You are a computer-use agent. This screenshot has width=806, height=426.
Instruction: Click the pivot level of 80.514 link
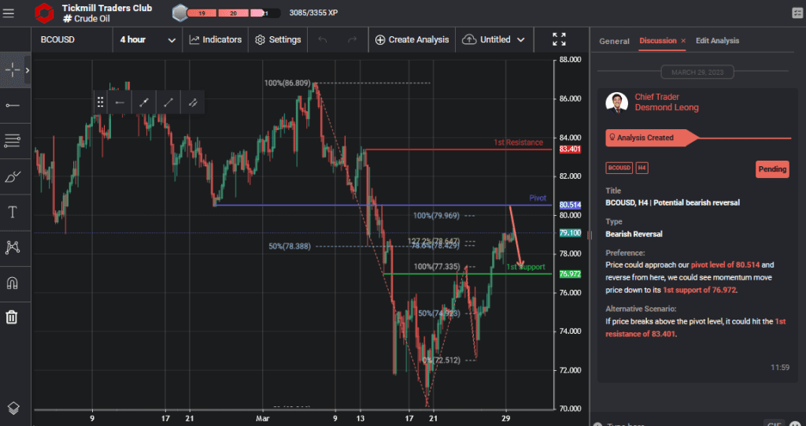pos(725,265)
